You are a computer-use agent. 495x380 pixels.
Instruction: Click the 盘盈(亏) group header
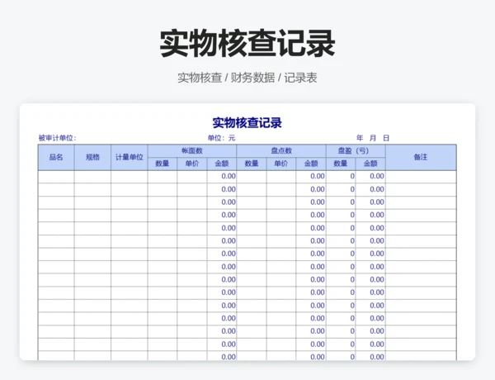(x=356, y=151)
